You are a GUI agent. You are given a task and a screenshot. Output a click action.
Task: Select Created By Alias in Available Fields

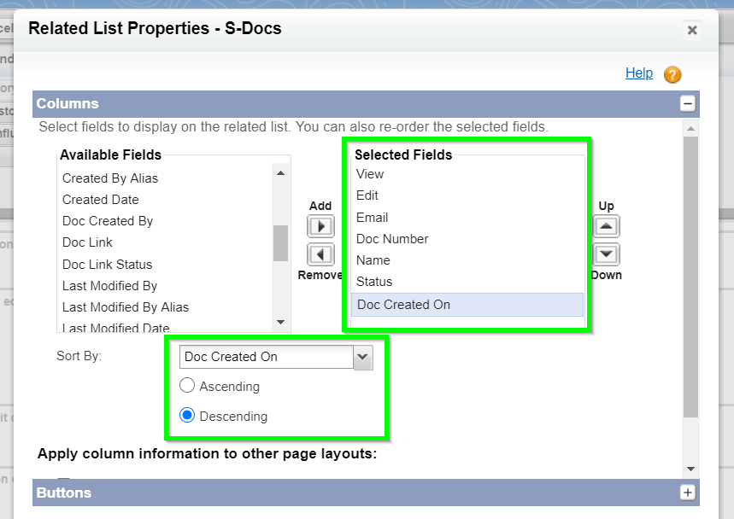coord(166,178)
